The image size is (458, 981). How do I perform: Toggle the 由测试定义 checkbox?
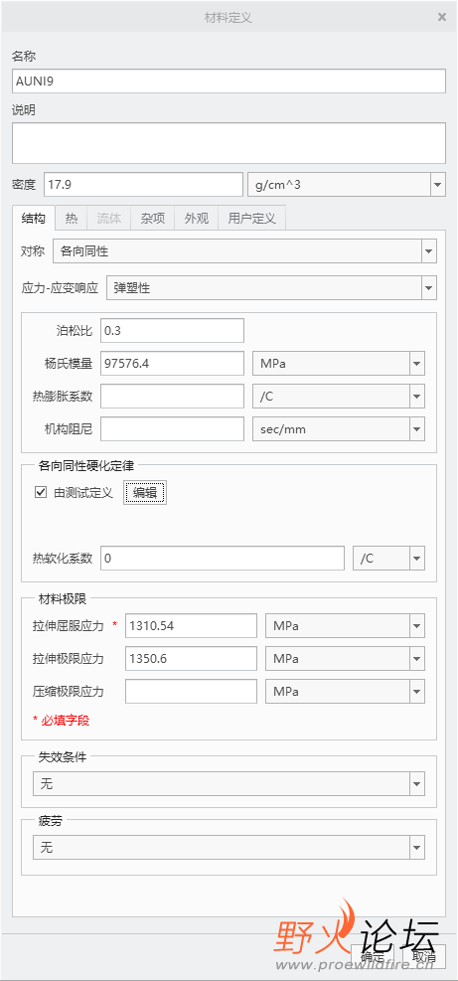[x=42, y=493]
